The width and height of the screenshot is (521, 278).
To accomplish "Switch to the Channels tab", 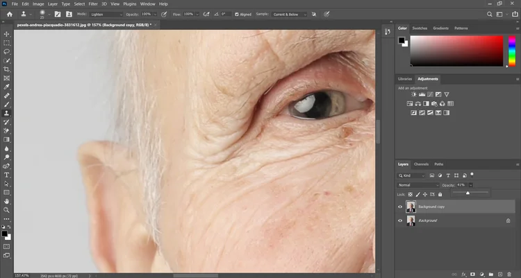I will coord(421,164).
